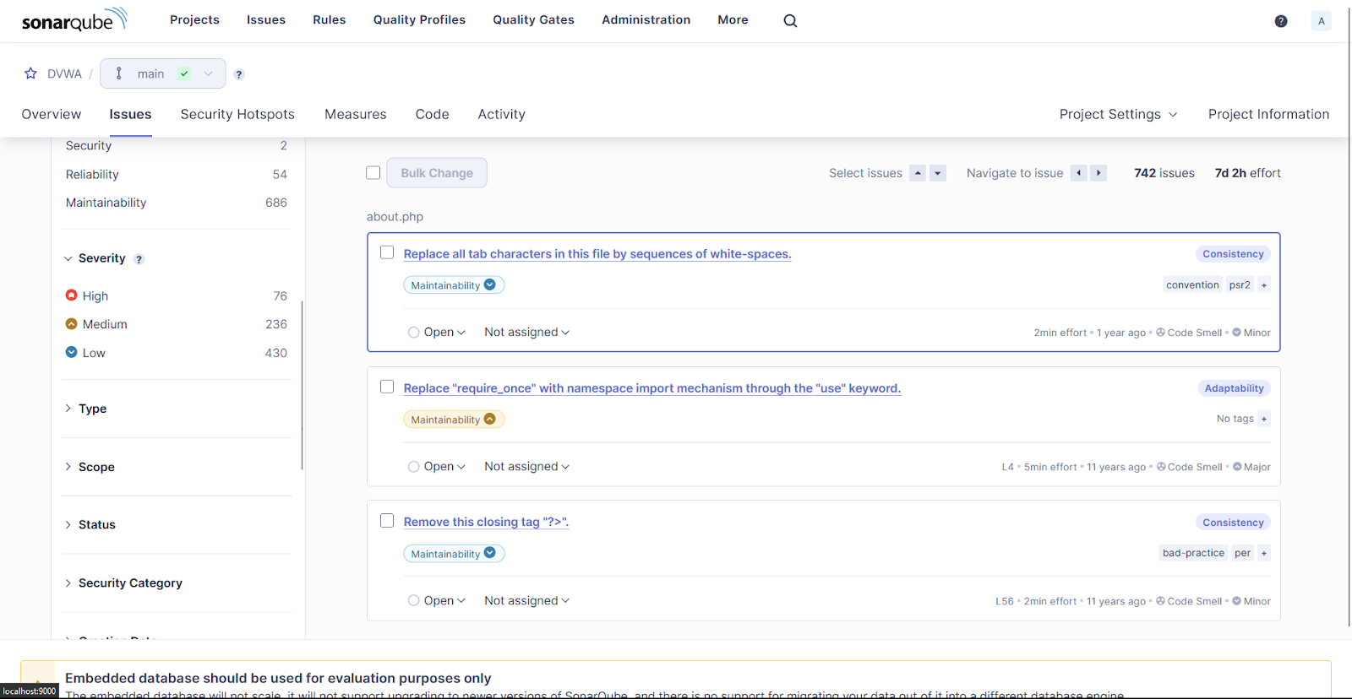1352x699 pixels.
Task: Click the Bulk Change button
Action: 437,173
